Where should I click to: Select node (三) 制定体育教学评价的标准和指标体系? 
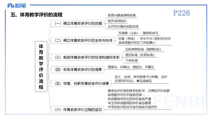coord(86,57)
